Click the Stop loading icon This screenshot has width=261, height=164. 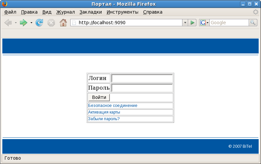51,23
